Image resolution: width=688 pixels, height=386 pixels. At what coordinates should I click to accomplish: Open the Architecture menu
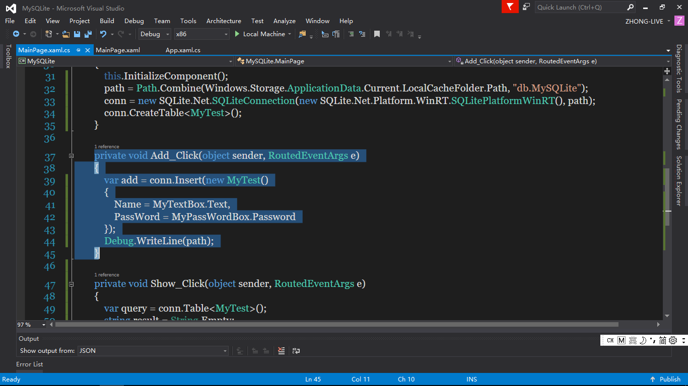coord(224,21)
